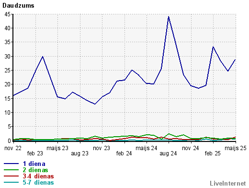Viewport: 249px width, 188px height.
Task: Click the 'feb 24' x-axis label
Action: pyautogui.click(x=124, y=153)
